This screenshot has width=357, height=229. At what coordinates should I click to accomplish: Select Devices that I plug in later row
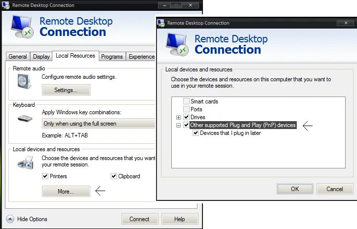coord(230,133)
